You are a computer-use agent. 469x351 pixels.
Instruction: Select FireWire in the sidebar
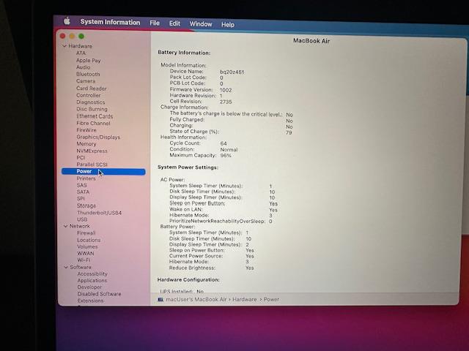[86, 130]
